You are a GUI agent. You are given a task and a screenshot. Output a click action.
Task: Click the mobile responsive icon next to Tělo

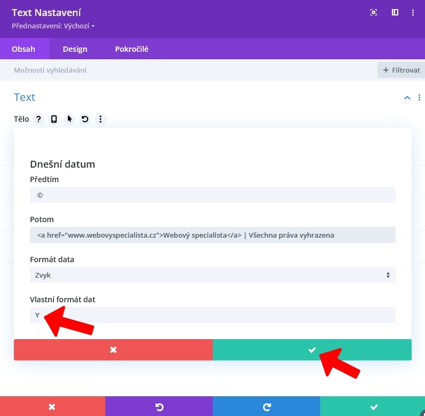(x=54, y=119)
